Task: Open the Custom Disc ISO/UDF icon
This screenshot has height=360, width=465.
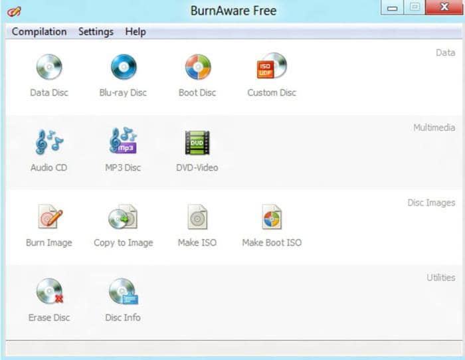Action: [272, 66]
